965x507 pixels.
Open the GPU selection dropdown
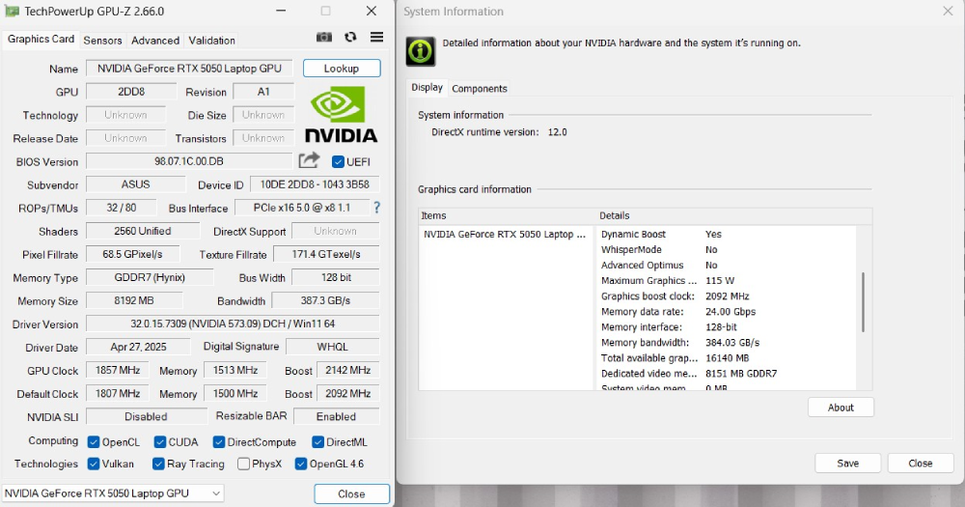(113, 493)
